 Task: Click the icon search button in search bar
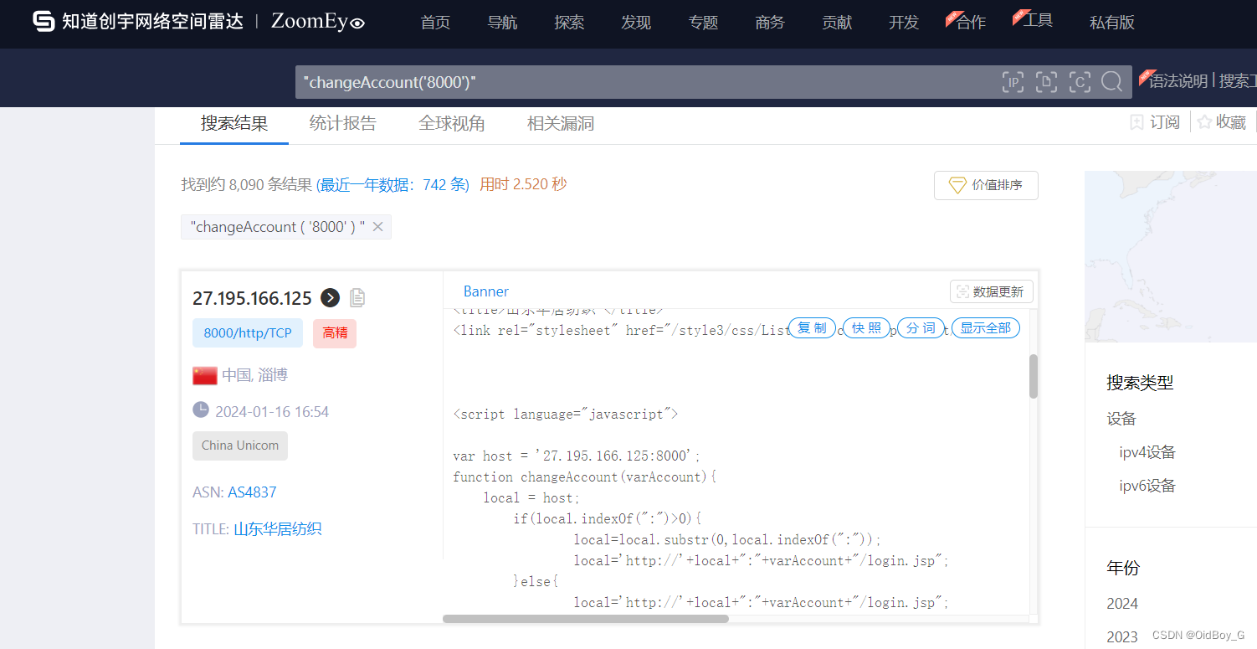pos(1080,82)
